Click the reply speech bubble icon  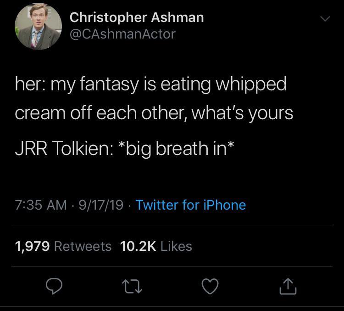[x=54, y=286]
